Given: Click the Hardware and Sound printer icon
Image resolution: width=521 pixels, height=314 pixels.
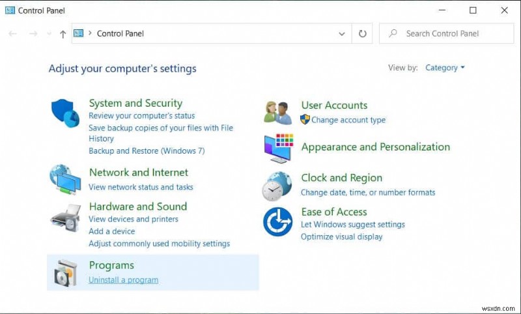Looking at the screenshot, I should 65,218.
